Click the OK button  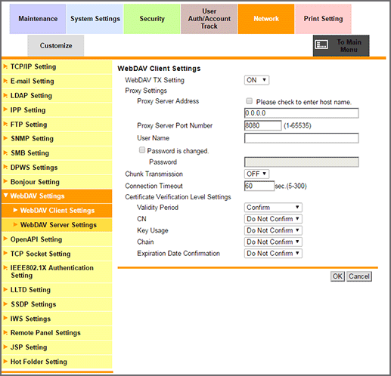pos(337,276)
